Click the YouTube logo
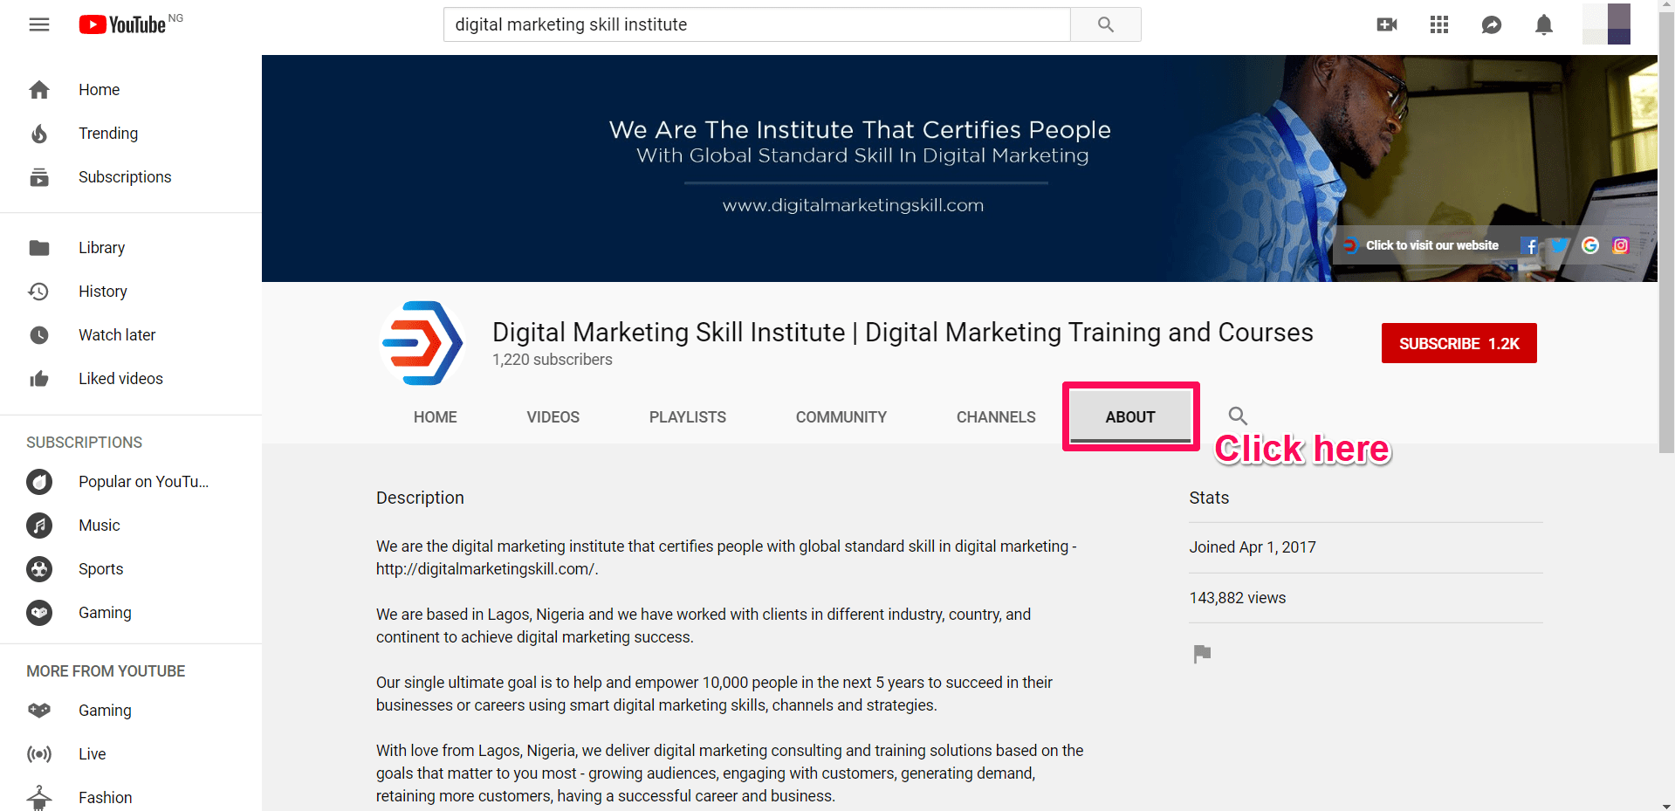Screen dimensions: 1675x811 123,24
